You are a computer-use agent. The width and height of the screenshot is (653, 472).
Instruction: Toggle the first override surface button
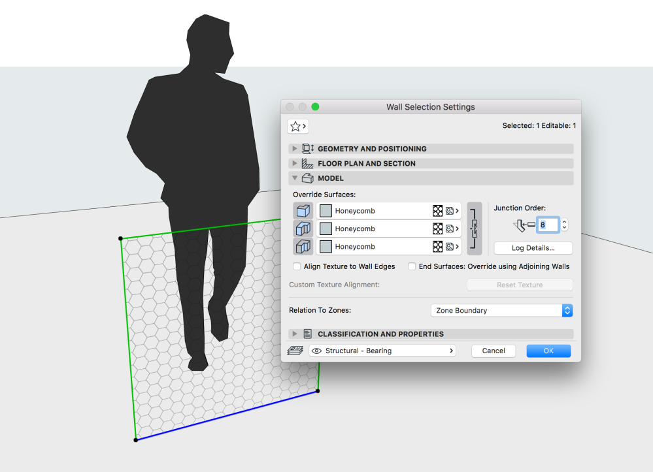click(303, 211)
